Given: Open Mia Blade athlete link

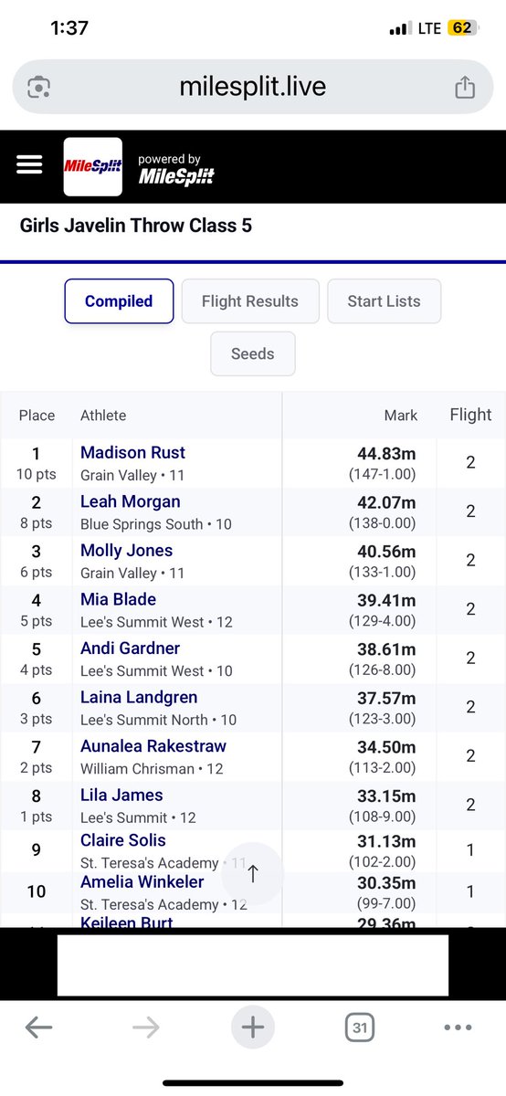Looking at the screenshot, I should coord(119,599).
